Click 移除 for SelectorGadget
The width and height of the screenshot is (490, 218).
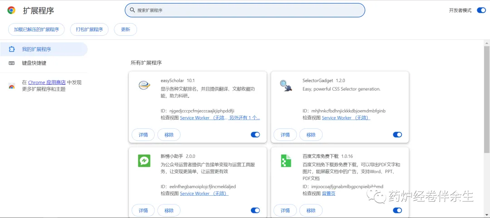point(311,135)
